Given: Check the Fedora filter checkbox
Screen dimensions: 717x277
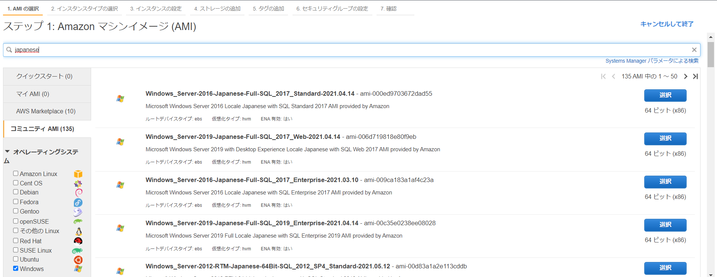Looking at the screenshot, I should (16, 202).
